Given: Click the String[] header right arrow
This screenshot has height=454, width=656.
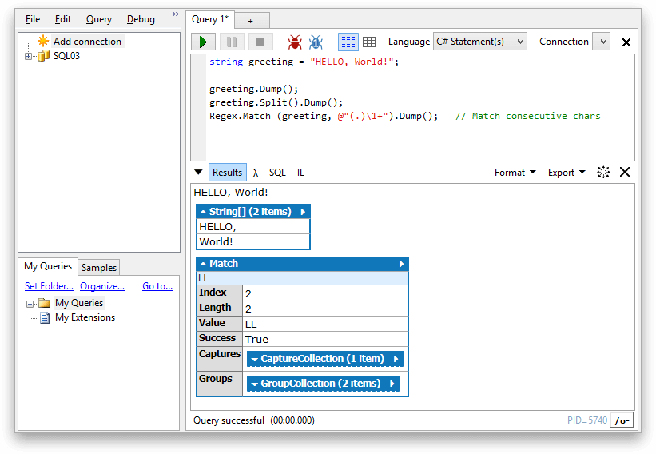Looking at the screenshot, I should tap(304, 212).
